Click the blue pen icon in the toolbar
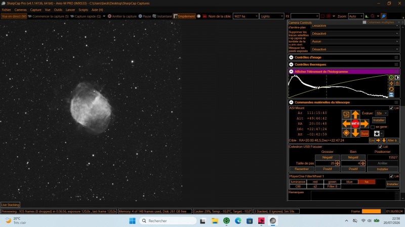Screen dimensions: 405x227 click(384, 16)
